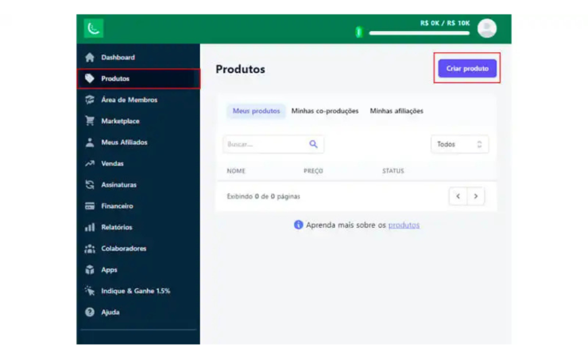Open the produtos help link

pyautogui.click(x=404, y=225)
